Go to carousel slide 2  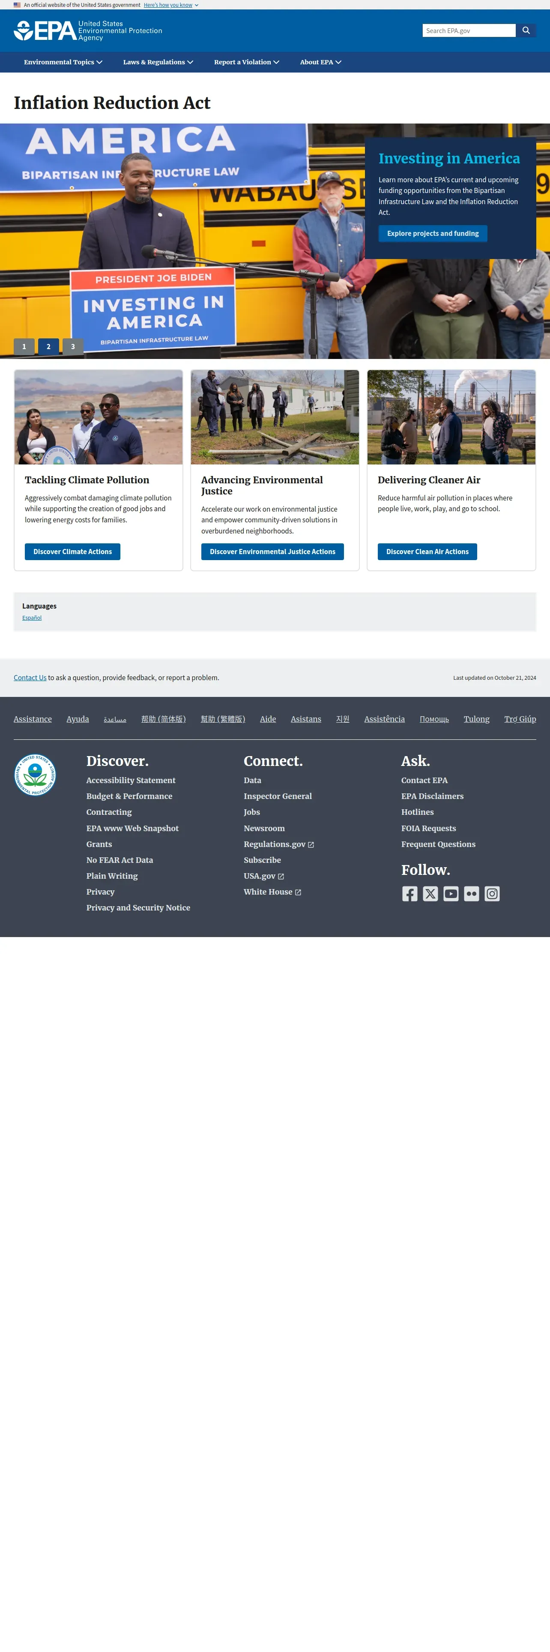(49, 346)
